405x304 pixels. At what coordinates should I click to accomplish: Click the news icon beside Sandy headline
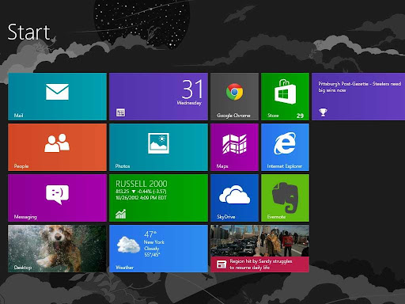click(x=221, y=264)
